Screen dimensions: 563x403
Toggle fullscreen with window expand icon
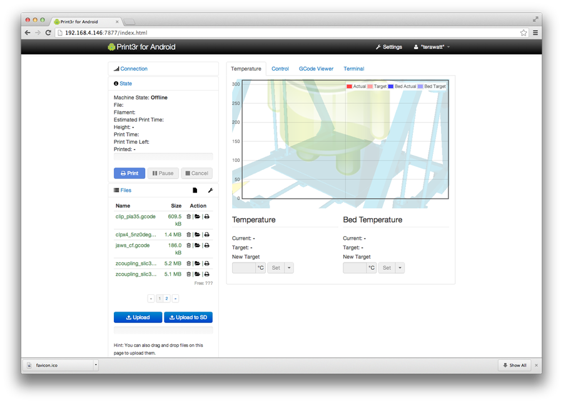535,19
